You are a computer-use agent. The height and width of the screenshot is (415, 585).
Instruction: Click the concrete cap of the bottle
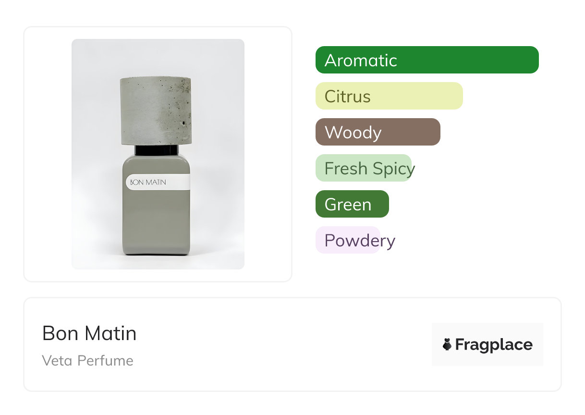pyautogui.click(x=155, y=110)
